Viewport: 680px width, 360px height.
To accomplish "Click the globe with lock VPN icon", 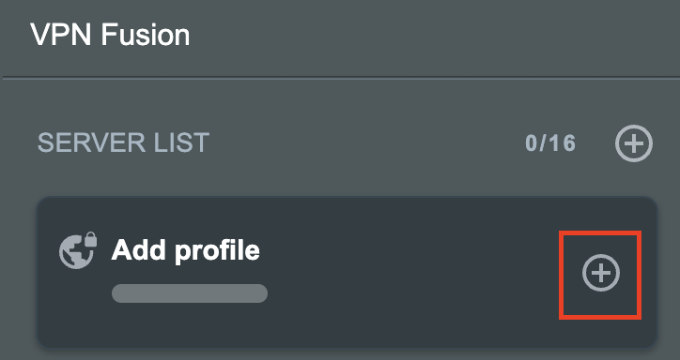I will click(78, 250).
